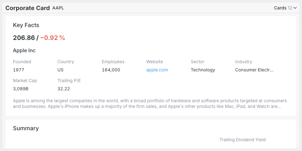The height and width of the screenshot is (151, 302).
Task: Click the −0.92 % change value
Action: [53, 38]
